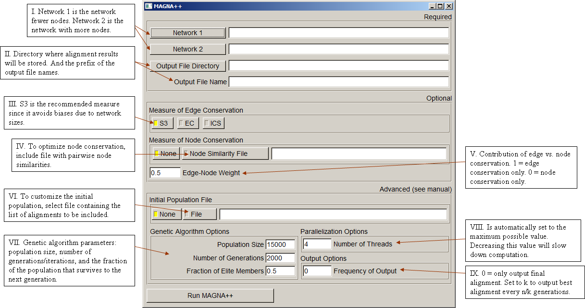
Task: Select the S3 edge conservation measure
Action: pyautogui.click(x=162, y=123)
